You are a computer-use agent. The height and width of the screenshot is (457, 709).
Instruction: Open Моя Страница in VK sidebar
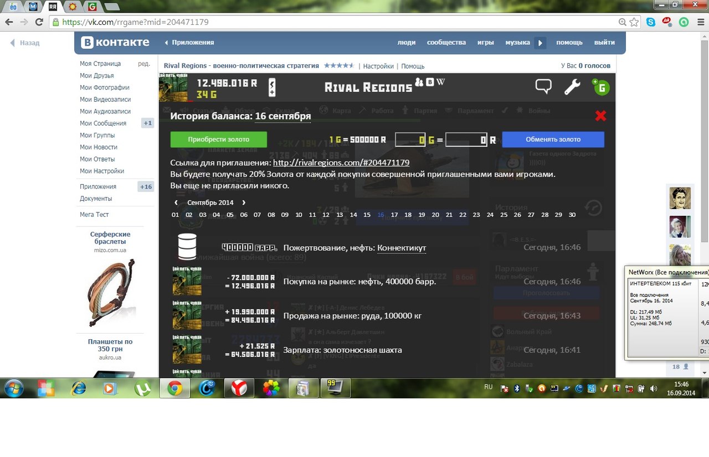point(100,64)
